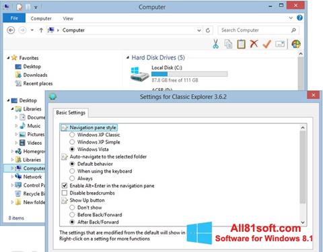Click the red X Delete toolbar icon

pyautogui.click(x=254, y=44)
